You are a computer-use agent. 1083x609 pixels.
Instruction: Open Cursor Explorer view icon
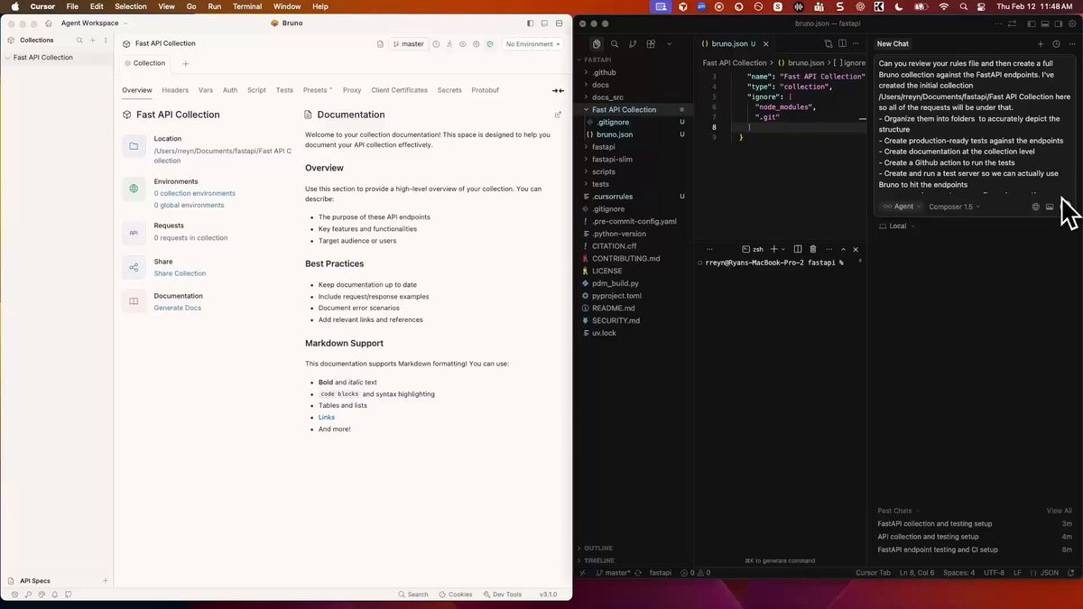point(597,43)
